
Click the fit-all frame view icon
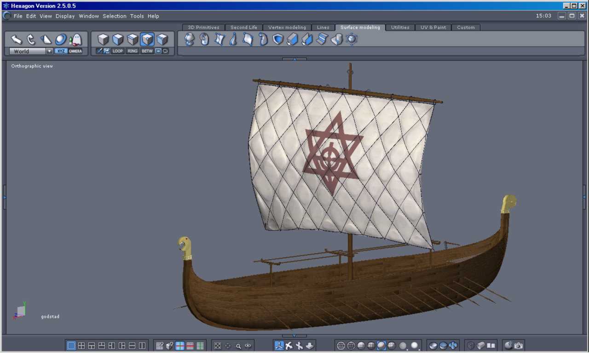click(218, 346)
